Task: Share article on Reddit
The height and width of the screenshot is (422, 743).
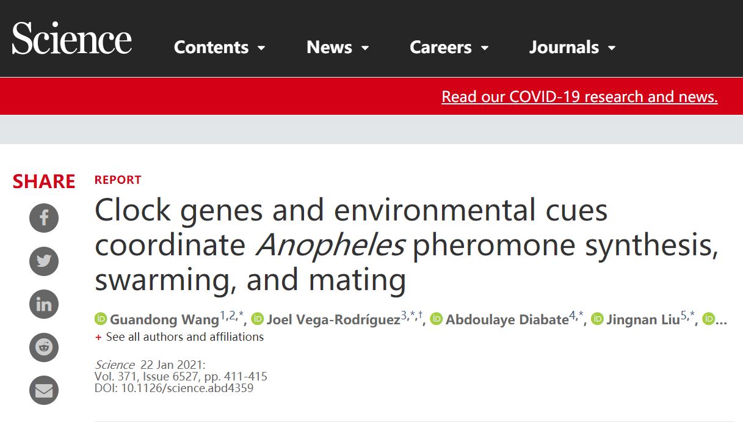Action: pos(44,347)
